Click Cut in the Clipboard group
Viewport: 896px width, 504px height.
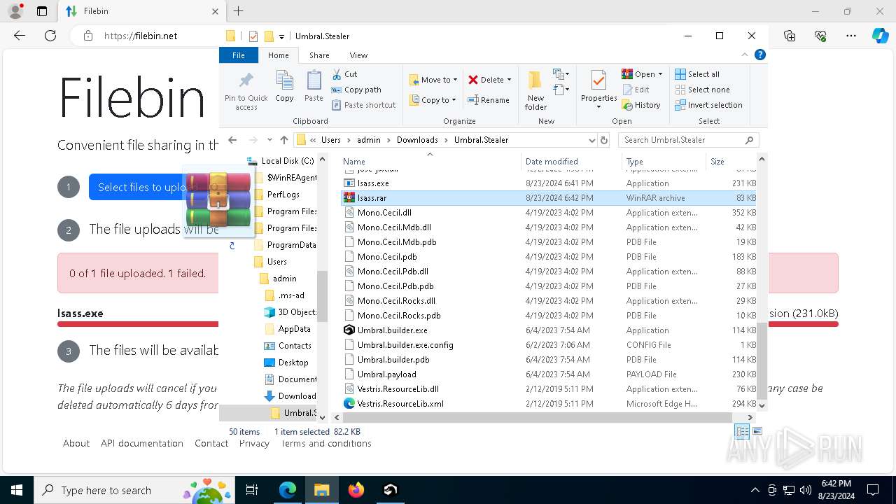344,74
